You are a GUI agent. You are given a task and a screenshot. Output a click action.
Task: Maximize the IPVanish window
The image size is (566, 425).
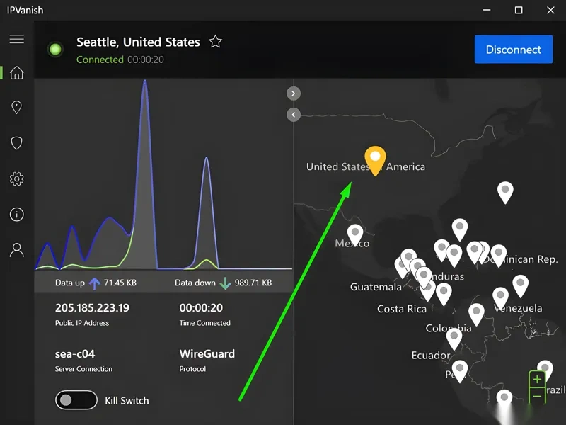click(x=519, y=10)
